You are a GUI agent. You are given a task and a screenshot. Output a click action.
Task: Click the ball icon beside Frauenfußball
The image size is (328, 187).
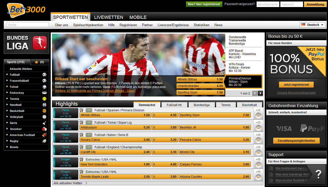(44, 81)
